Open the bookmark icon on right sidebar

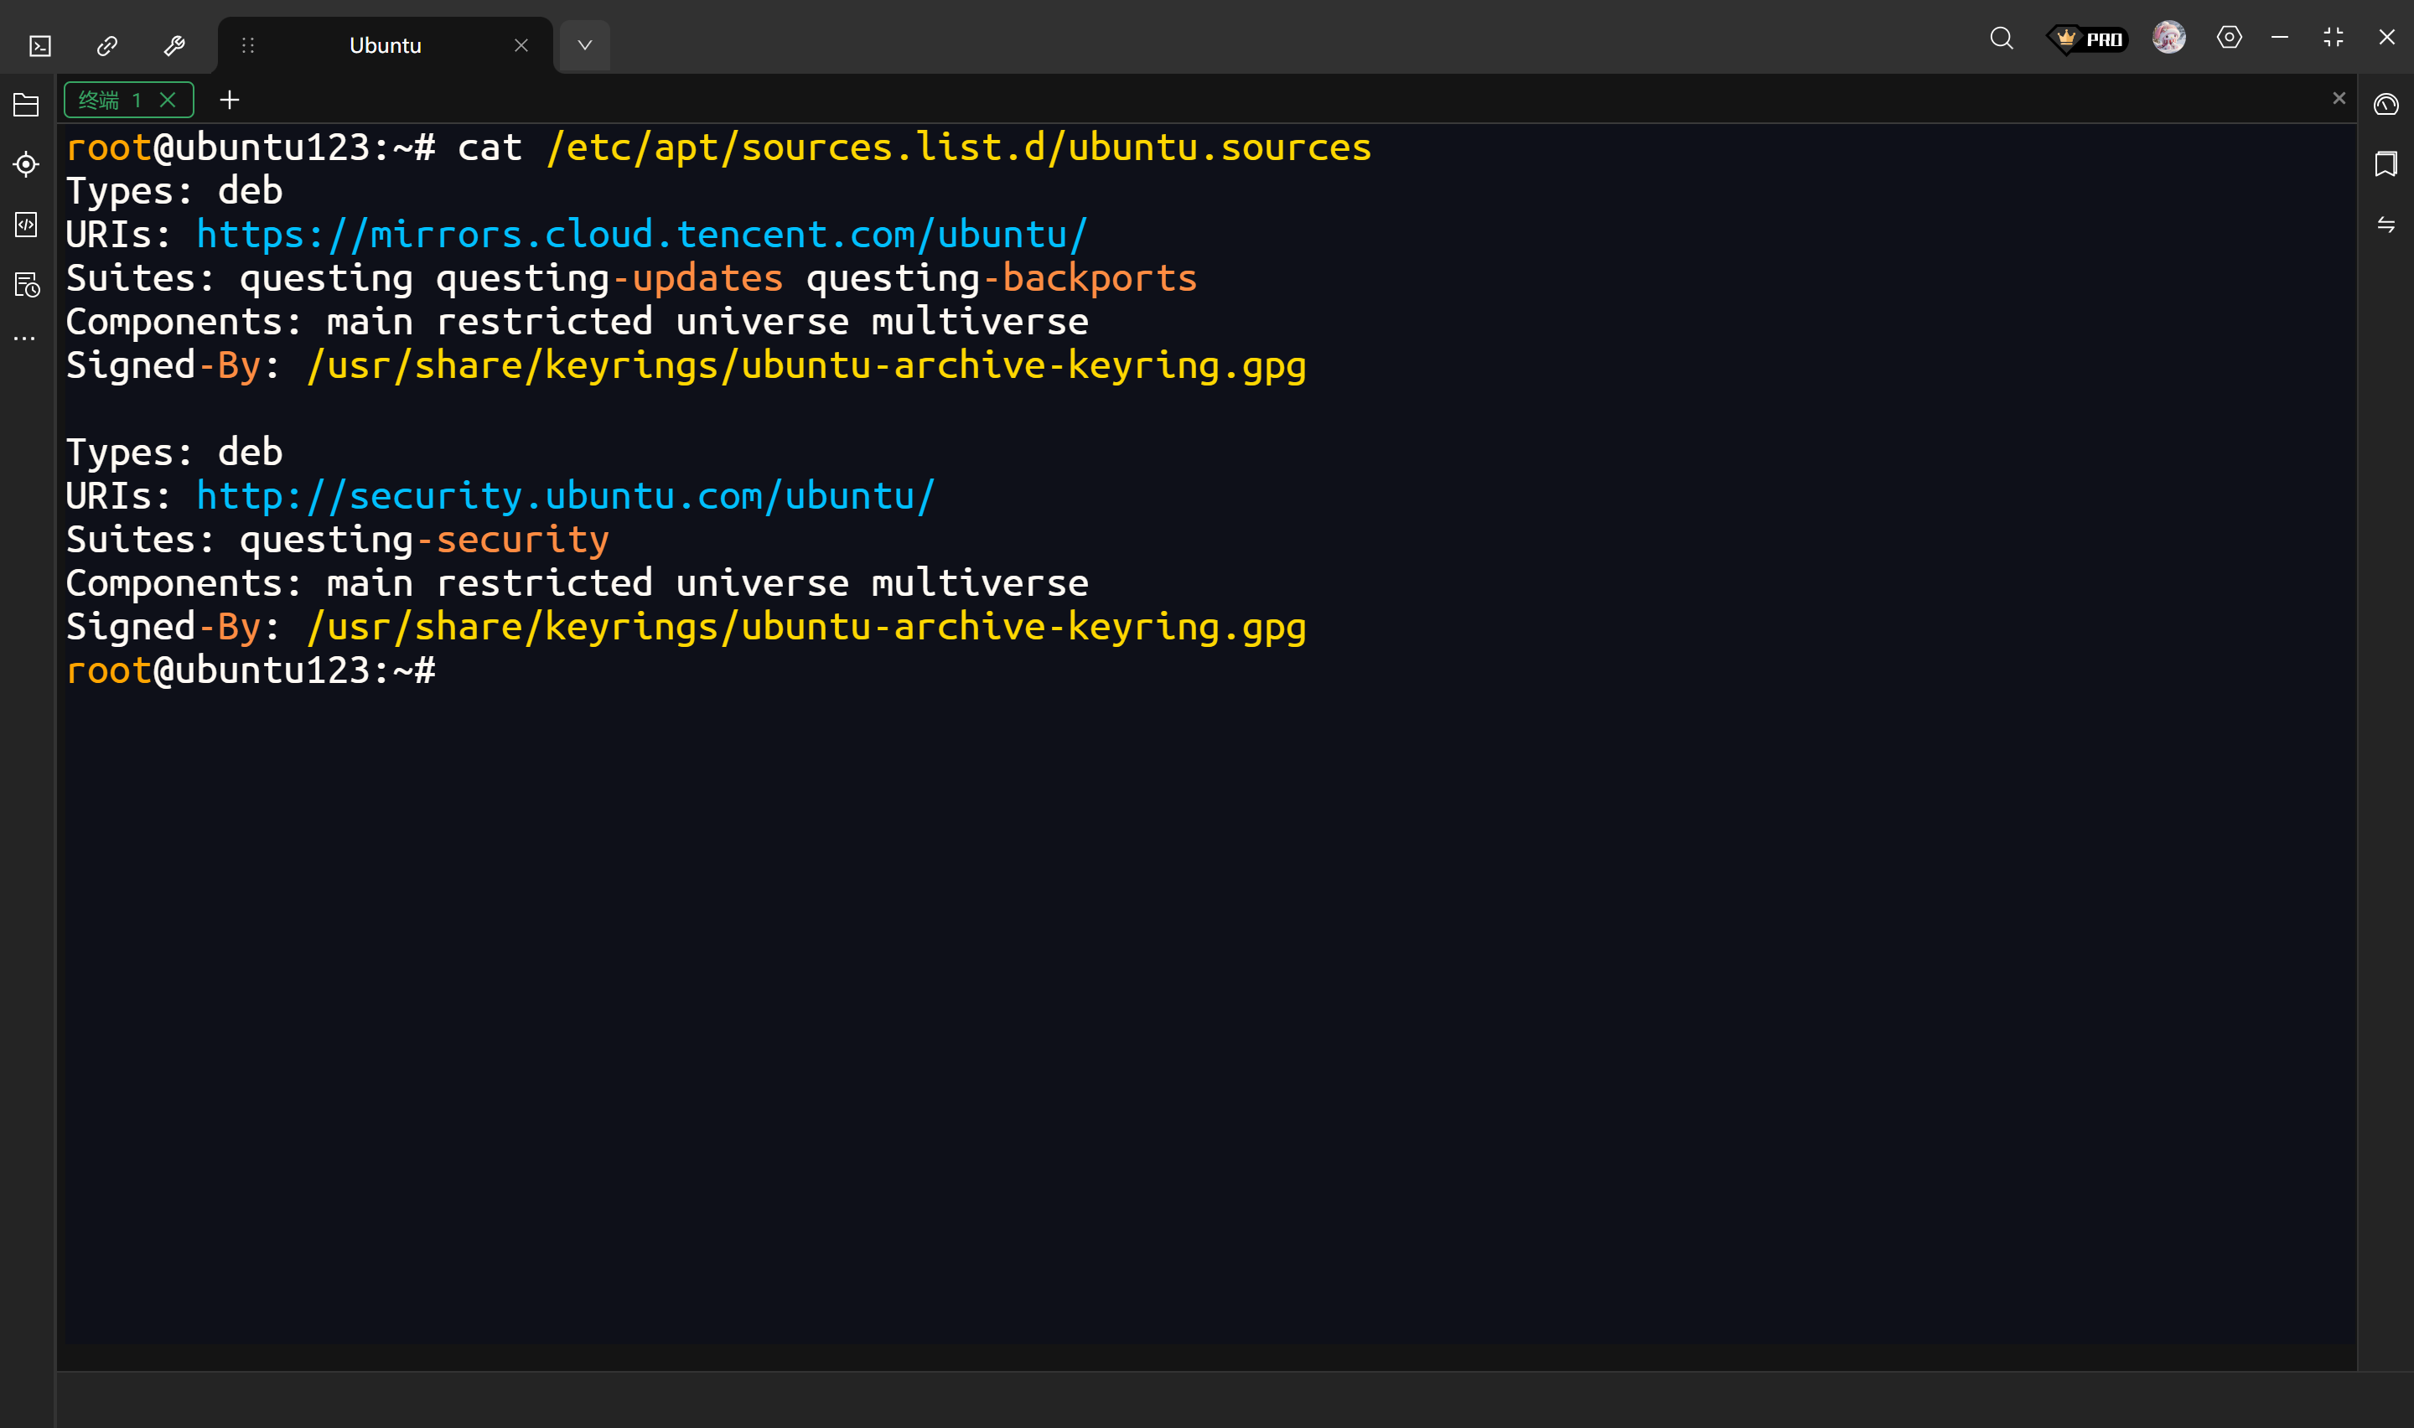click(2386, 163)
